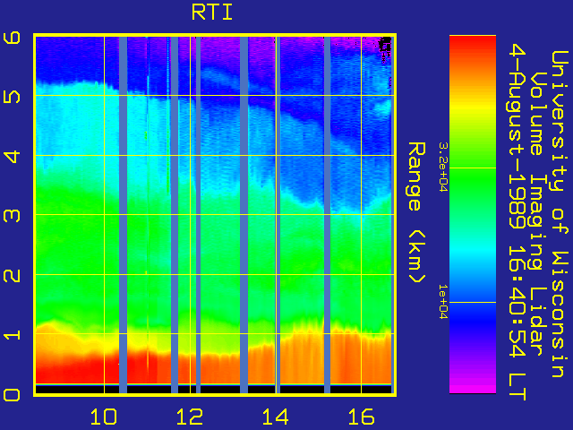Click the 4-August-1989 16:40:54 LT timestamp
The width and height of the screenshot is (573, 430).
[x=517, y=222]
